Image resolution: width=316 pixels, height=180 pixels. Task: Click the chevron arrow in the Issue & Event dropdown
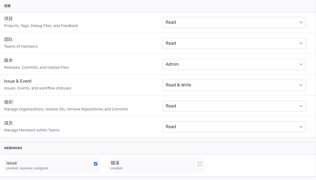[301, 85]
